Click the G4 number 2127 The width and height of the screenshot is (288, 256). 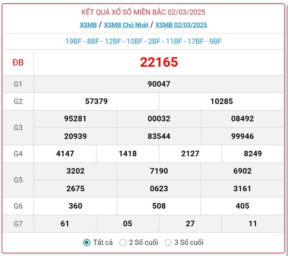point(190,154)
